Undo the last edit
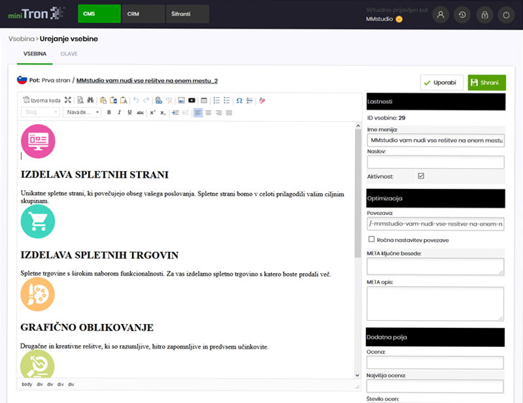Screen dimensions: 523x403 point(136,100)
